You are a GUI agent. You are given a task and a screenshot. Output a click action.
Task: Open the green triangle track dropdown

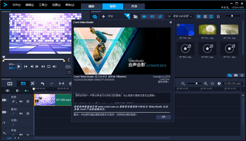pos(26,90)
